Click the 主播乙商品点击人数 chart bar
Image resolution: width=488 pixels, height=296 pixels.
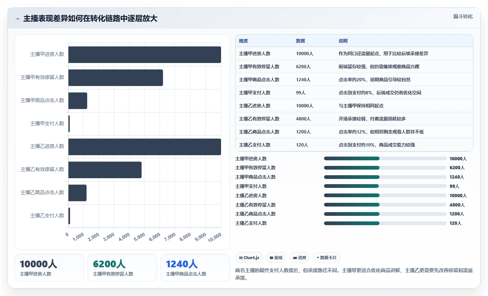[x=78, y=193]
